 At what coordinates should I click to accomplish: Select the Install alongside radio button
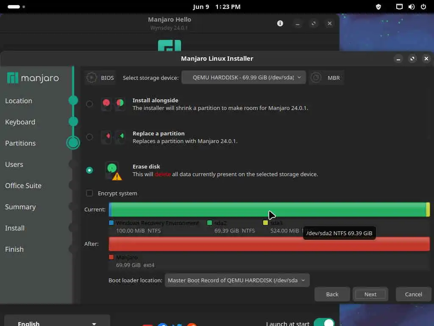89,104
